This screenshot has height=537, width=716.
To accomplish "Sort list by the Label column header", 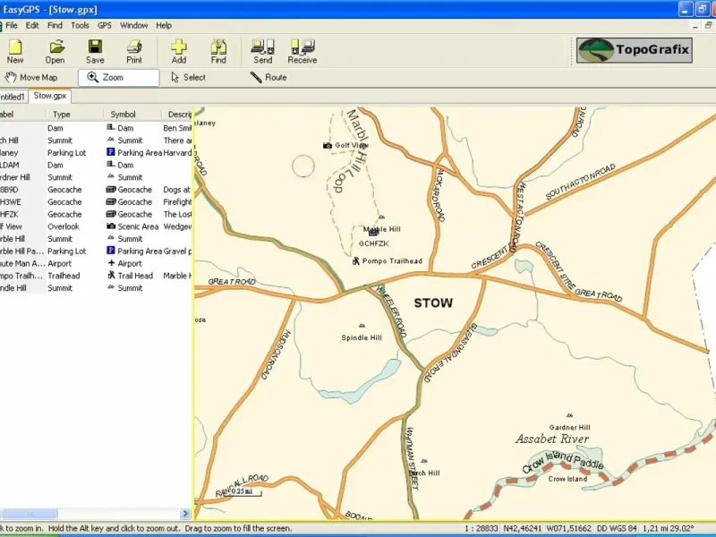I will [x=21, y=115].
